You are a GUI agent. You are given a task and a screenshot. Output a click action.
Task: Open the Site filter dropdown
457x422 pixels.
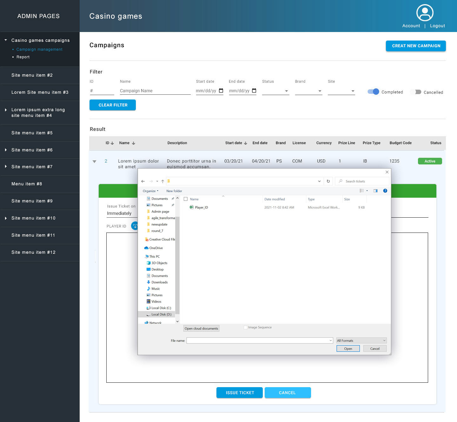point(341,91)
